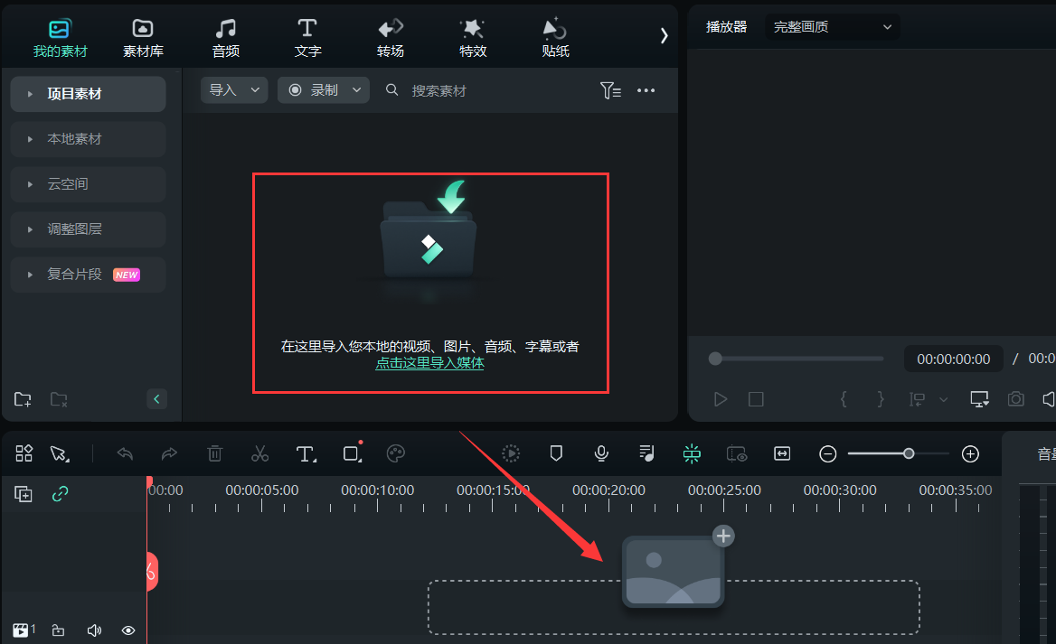Switch to the 素材库 media library tab
Screen dimensions: 1056x644
142,36
